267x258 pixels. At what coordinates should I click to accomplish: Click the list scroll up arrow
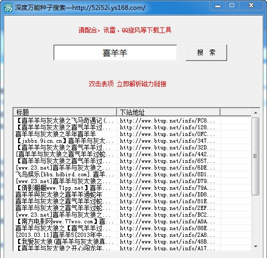point(256,113)
